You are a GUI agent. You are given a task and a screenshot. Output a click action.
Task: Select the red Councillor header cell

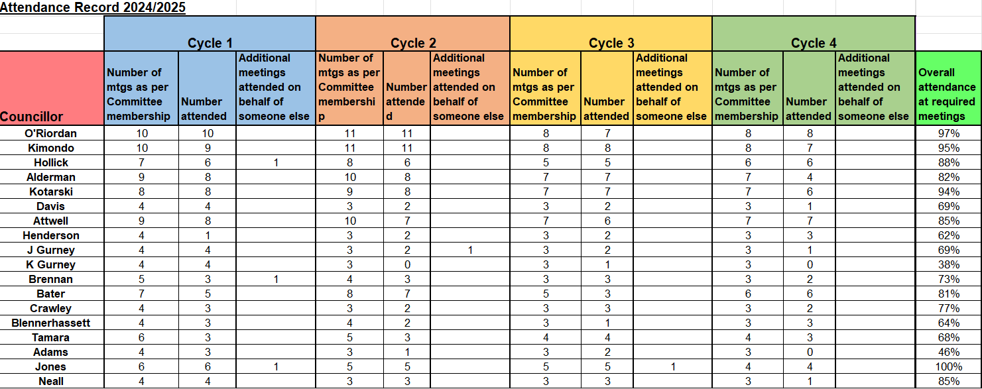coord(52,88)
